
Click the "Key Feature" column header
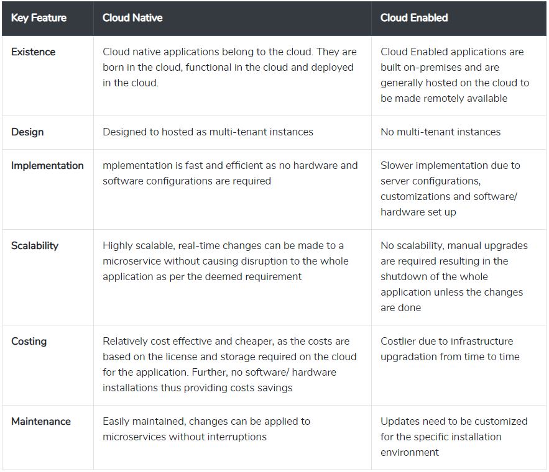[39, 18]
